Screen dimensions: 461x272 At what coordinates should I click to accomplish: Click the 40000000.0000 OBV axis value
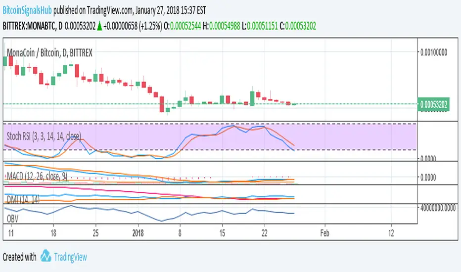pyautogui.click(x=438, y=208)
